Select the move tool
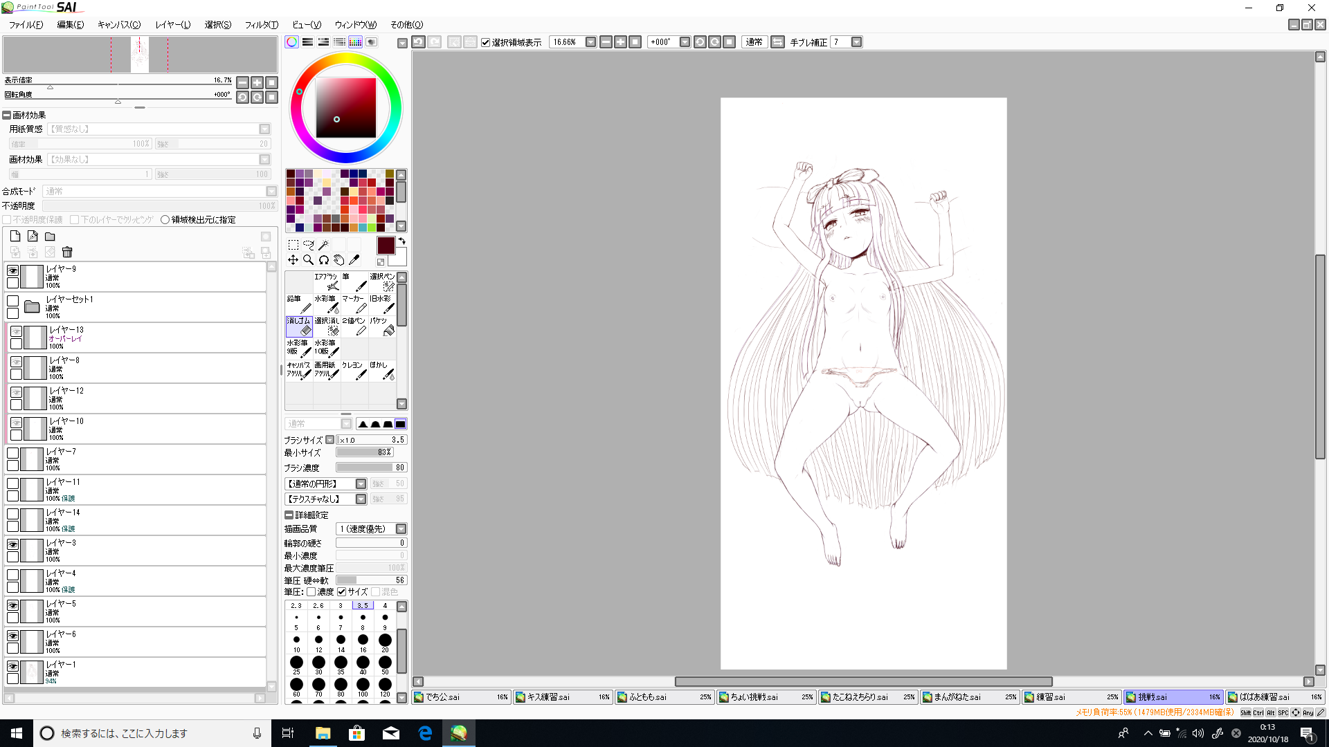Screen dimensions: 1329x747 [293, 260]
